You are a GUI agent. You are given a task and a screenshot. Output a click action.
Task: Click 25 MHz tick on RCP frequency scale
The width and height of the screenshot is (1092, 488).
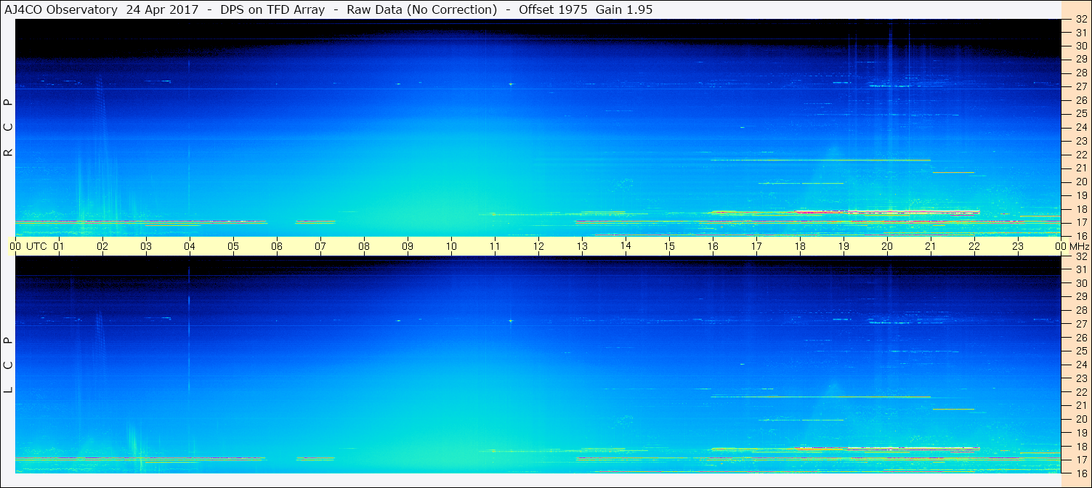point(1081,114)
